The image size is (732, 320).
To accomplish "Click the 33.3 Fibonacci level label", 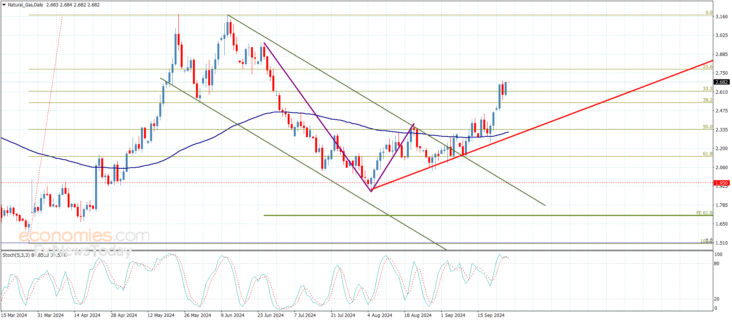I will click(x=708, y=89).
